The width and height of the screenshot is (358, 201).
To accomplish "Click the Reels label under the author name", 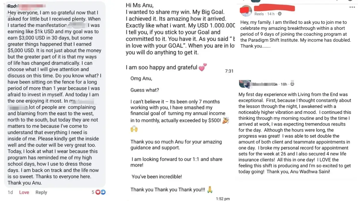I will (259, 14).
